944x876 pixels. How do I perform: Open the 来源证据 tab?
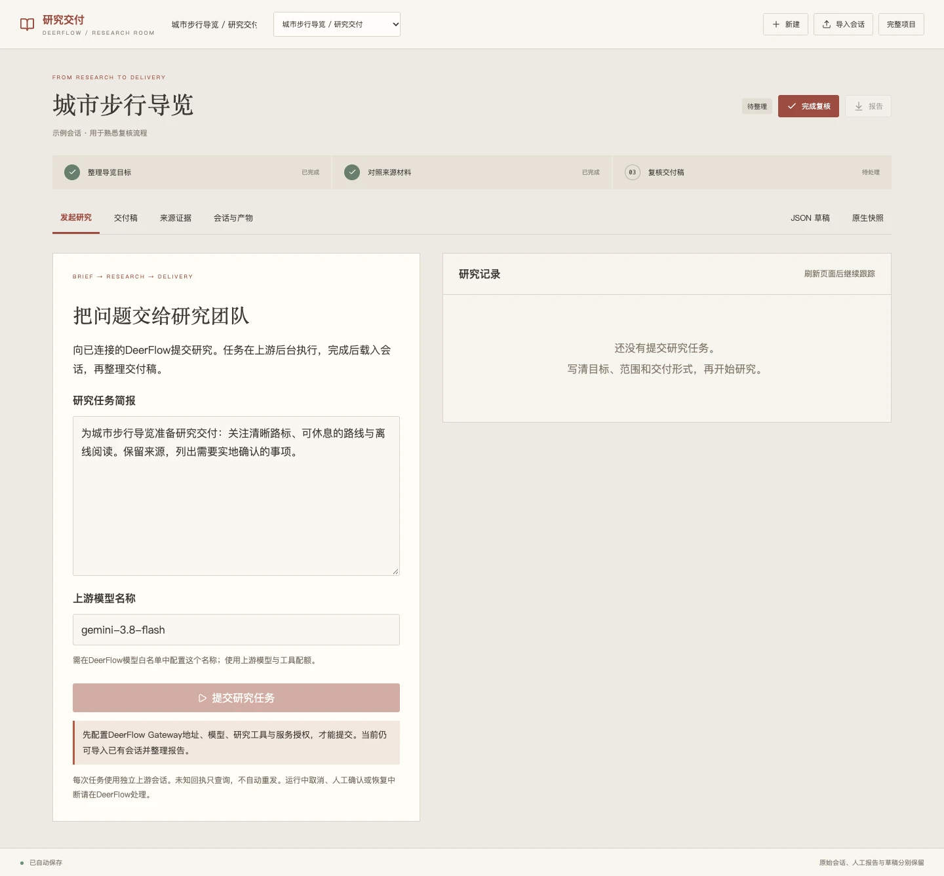[176, 218]
